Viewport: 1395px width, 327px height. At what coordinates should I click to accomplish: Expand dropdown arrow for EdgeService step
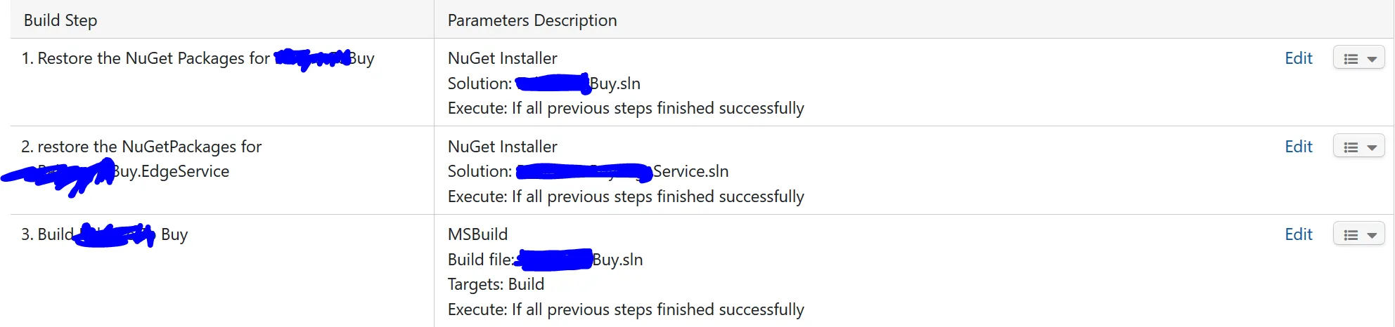(x=1372, y=148)
